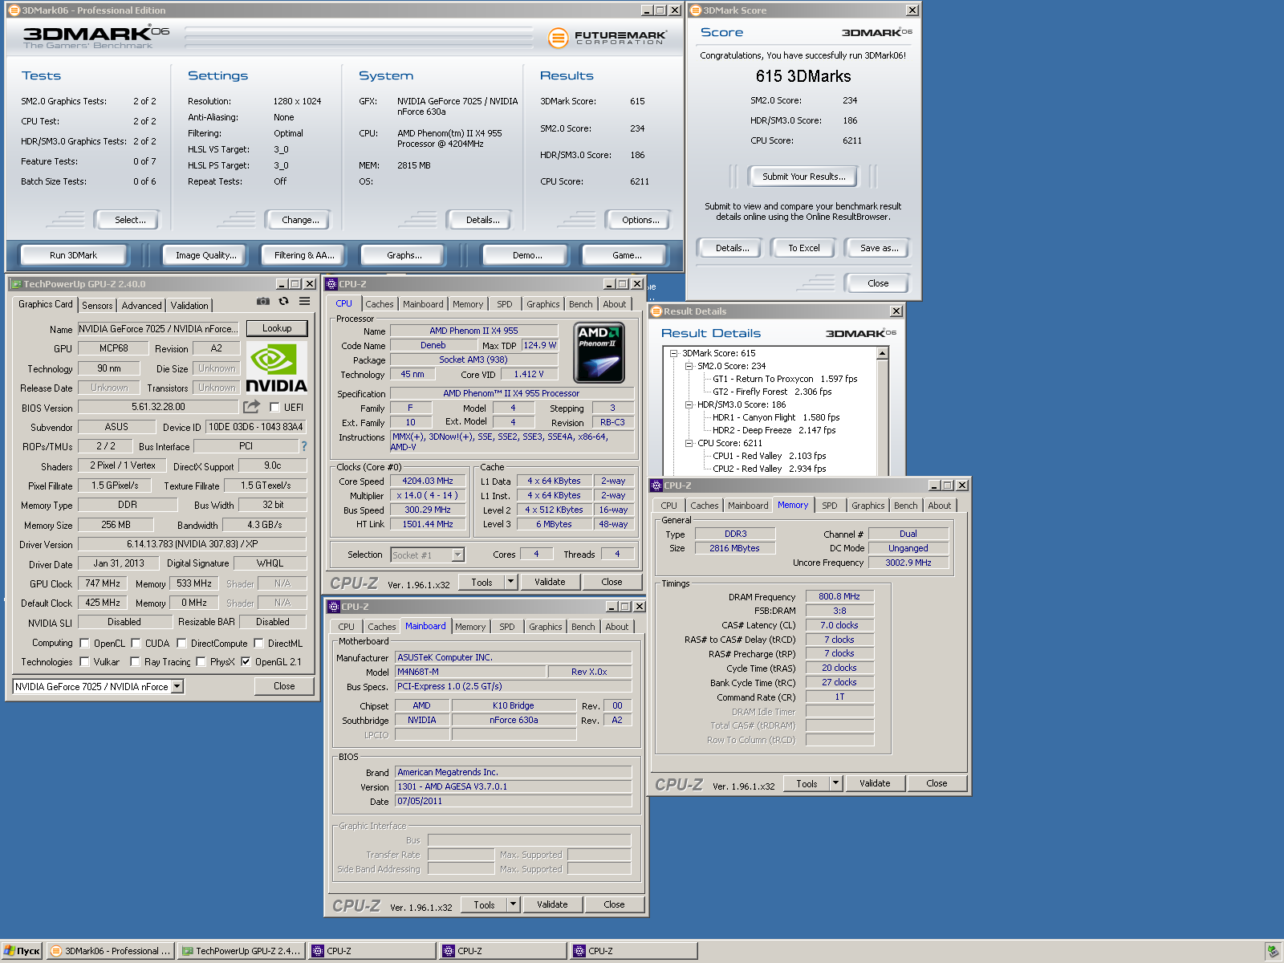Click Validate in CPU-Z Memory window
This screenshot has height=963, width=1284.
tap(875, 783)
